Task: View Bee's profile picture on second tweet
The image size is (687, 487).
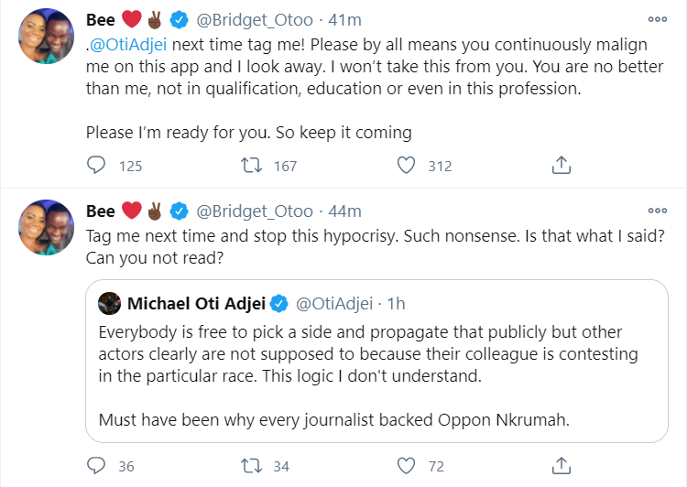Action: click(x=46, y=228)
